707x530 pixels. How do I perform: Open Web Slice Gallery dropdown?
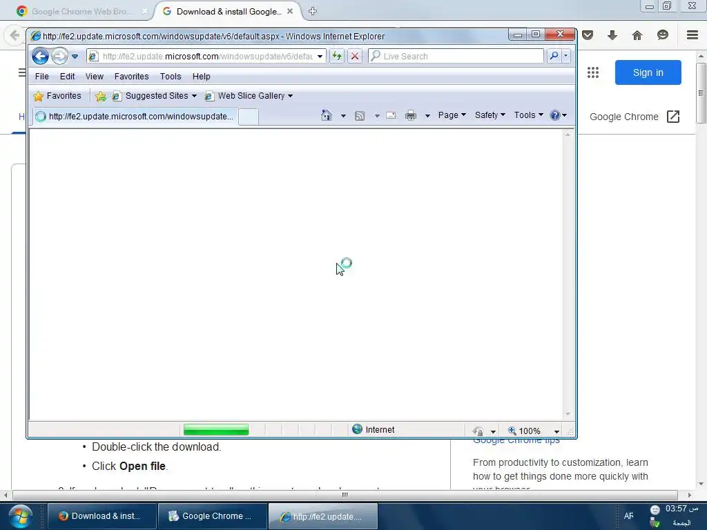[x=249, y=96]
